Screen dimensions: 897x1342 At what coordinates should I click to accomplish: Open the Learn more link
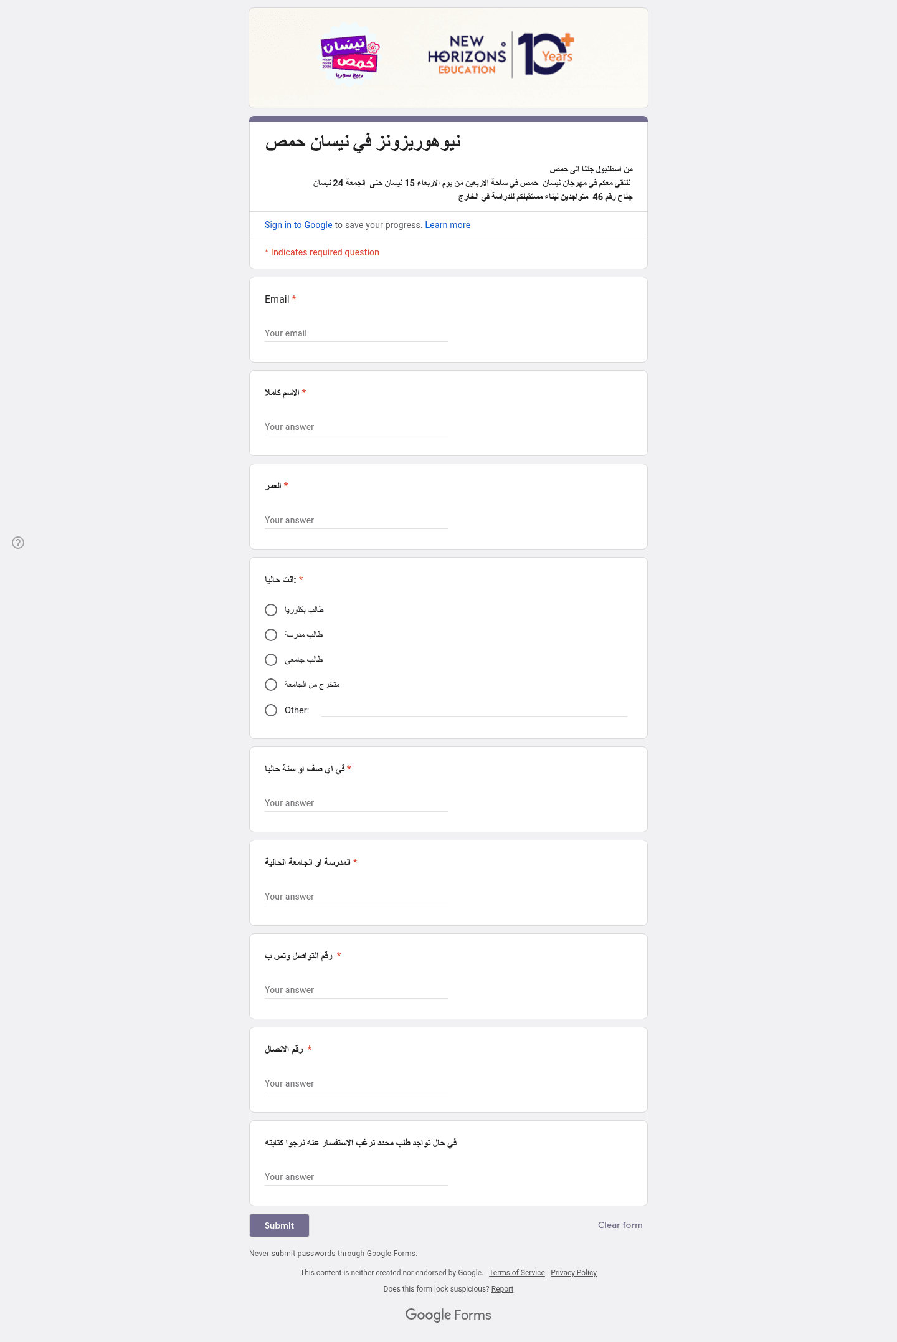click(x=447, y=225)
